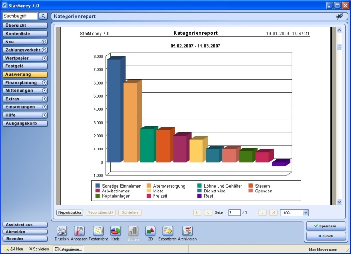Click the Drucken printer icon
This screenshot has height=254, width=351.
(x=62, y=231)
